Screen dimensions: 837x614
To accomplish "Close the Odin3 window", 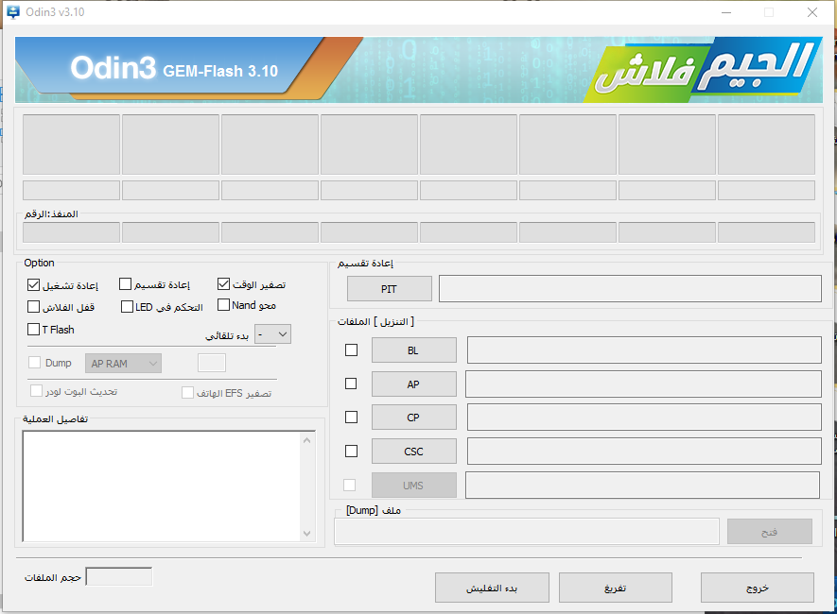I will tap(812, 12).
